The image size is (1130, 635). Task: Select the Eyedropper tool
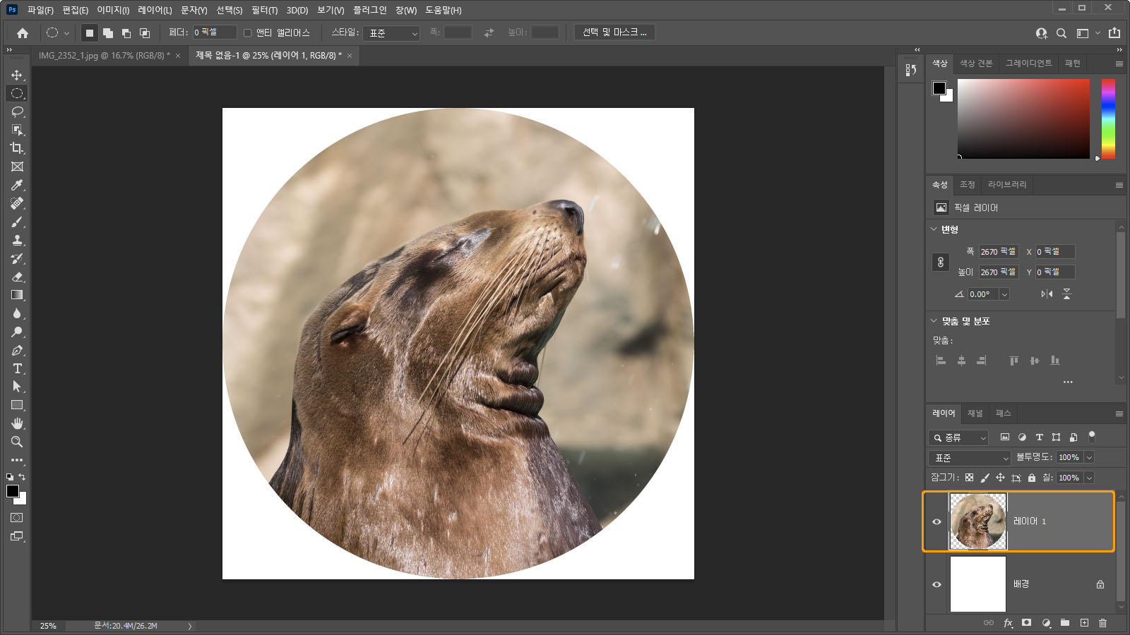17,185
